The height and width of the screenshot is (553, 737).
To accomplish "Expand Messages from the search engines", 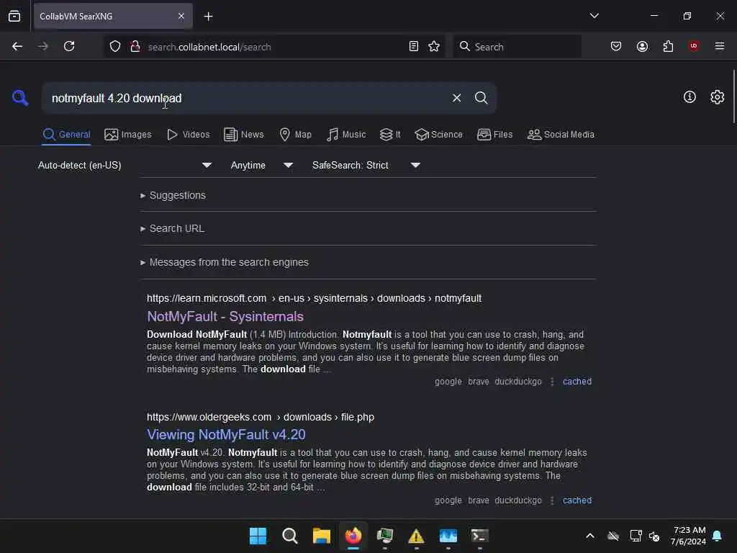I will pyautogui.click(x=225, y=262).
